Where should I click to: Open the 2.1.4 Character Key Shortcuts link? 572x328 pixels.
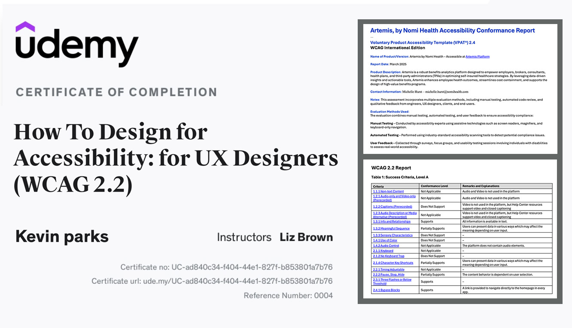(x=393, y=263)
